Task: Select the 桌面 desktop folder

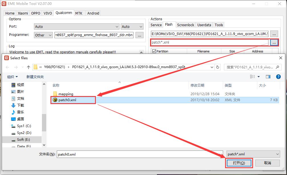Action: coord(18,119)
